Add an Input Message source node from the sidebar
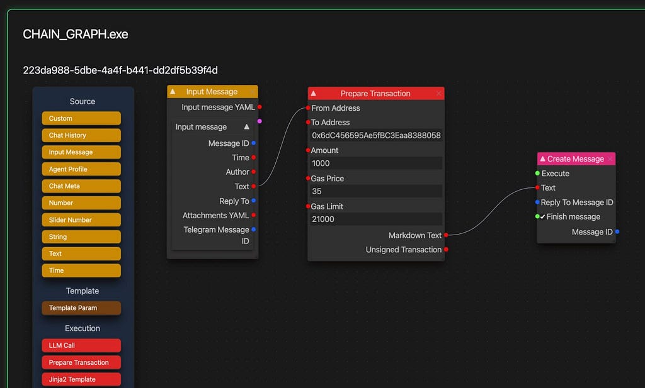Image resolution: width=645 pixels, height=388 pixels. (81, 152)
